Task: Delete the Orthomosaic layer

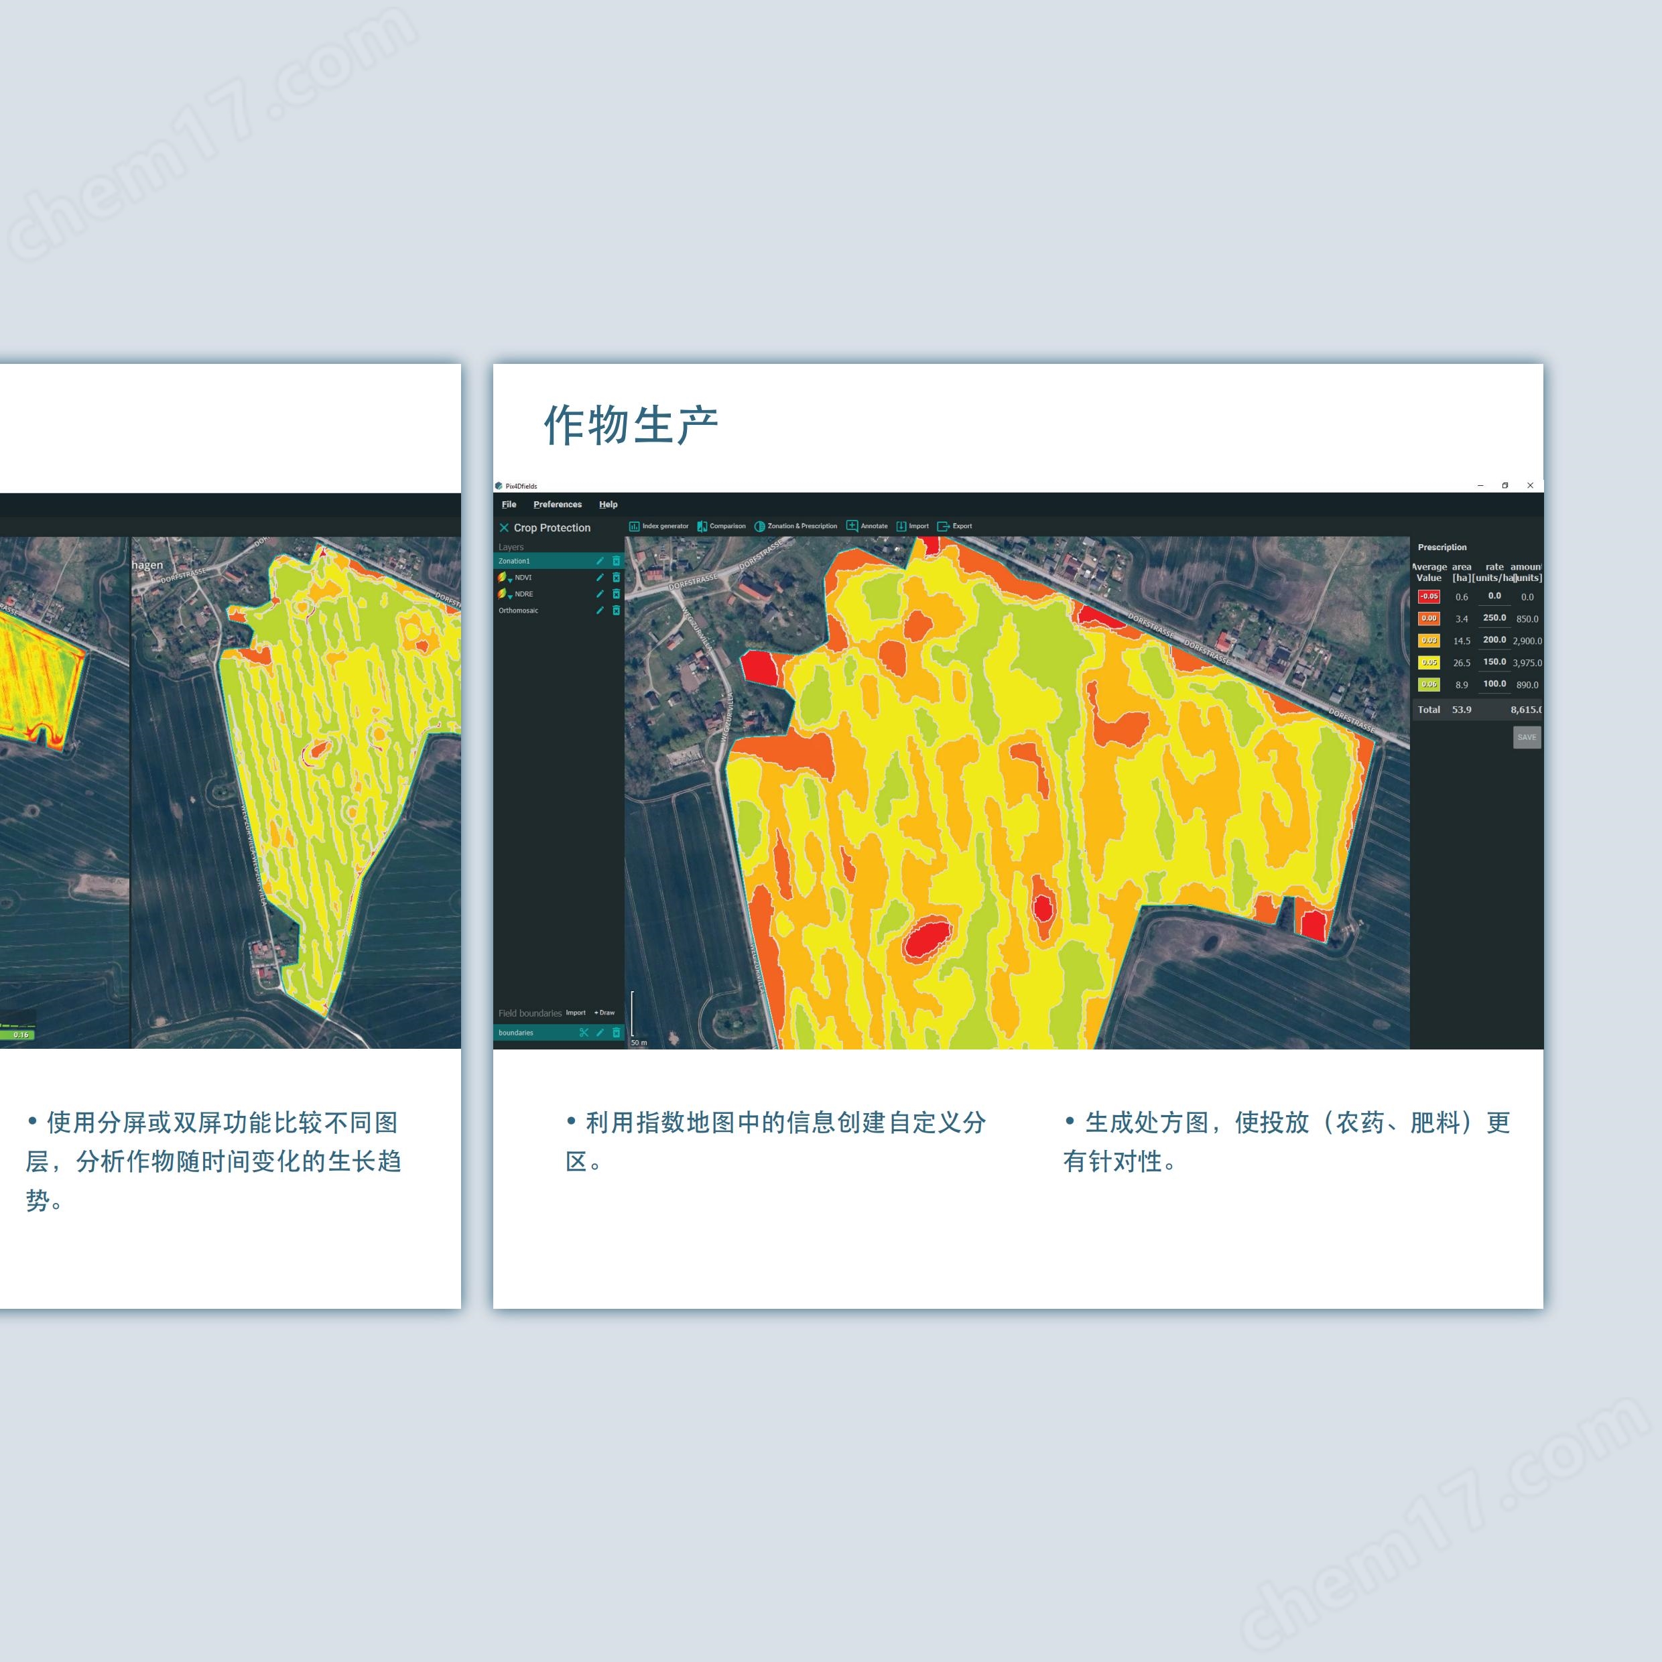Action: click(616, 610)
